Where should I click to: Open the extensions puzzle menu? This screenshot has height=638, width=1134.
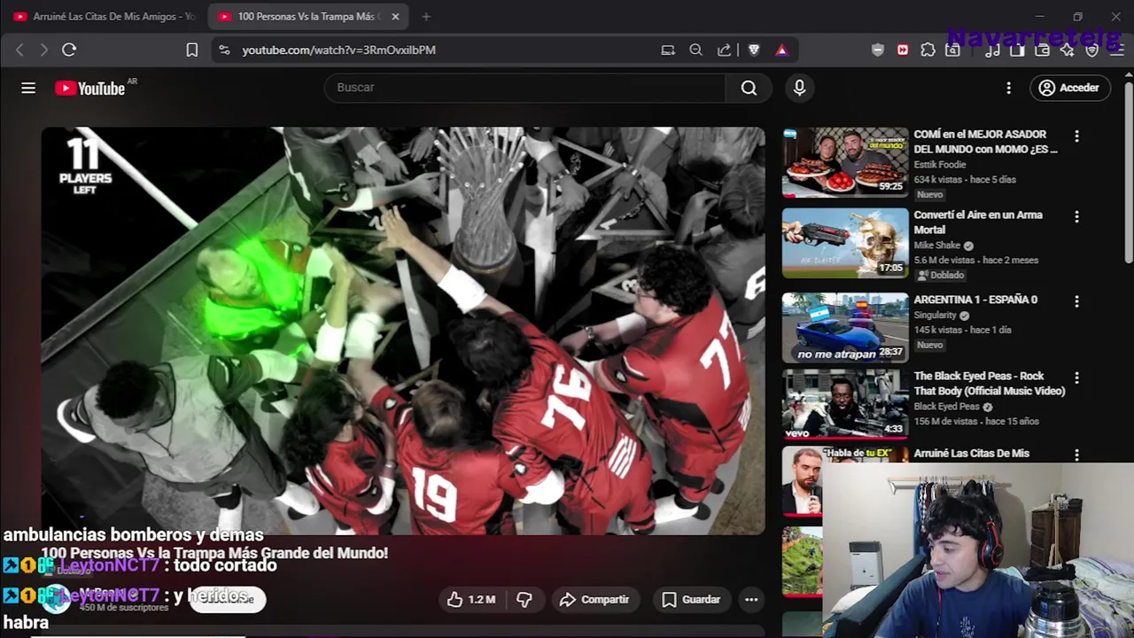click(928, 51)
